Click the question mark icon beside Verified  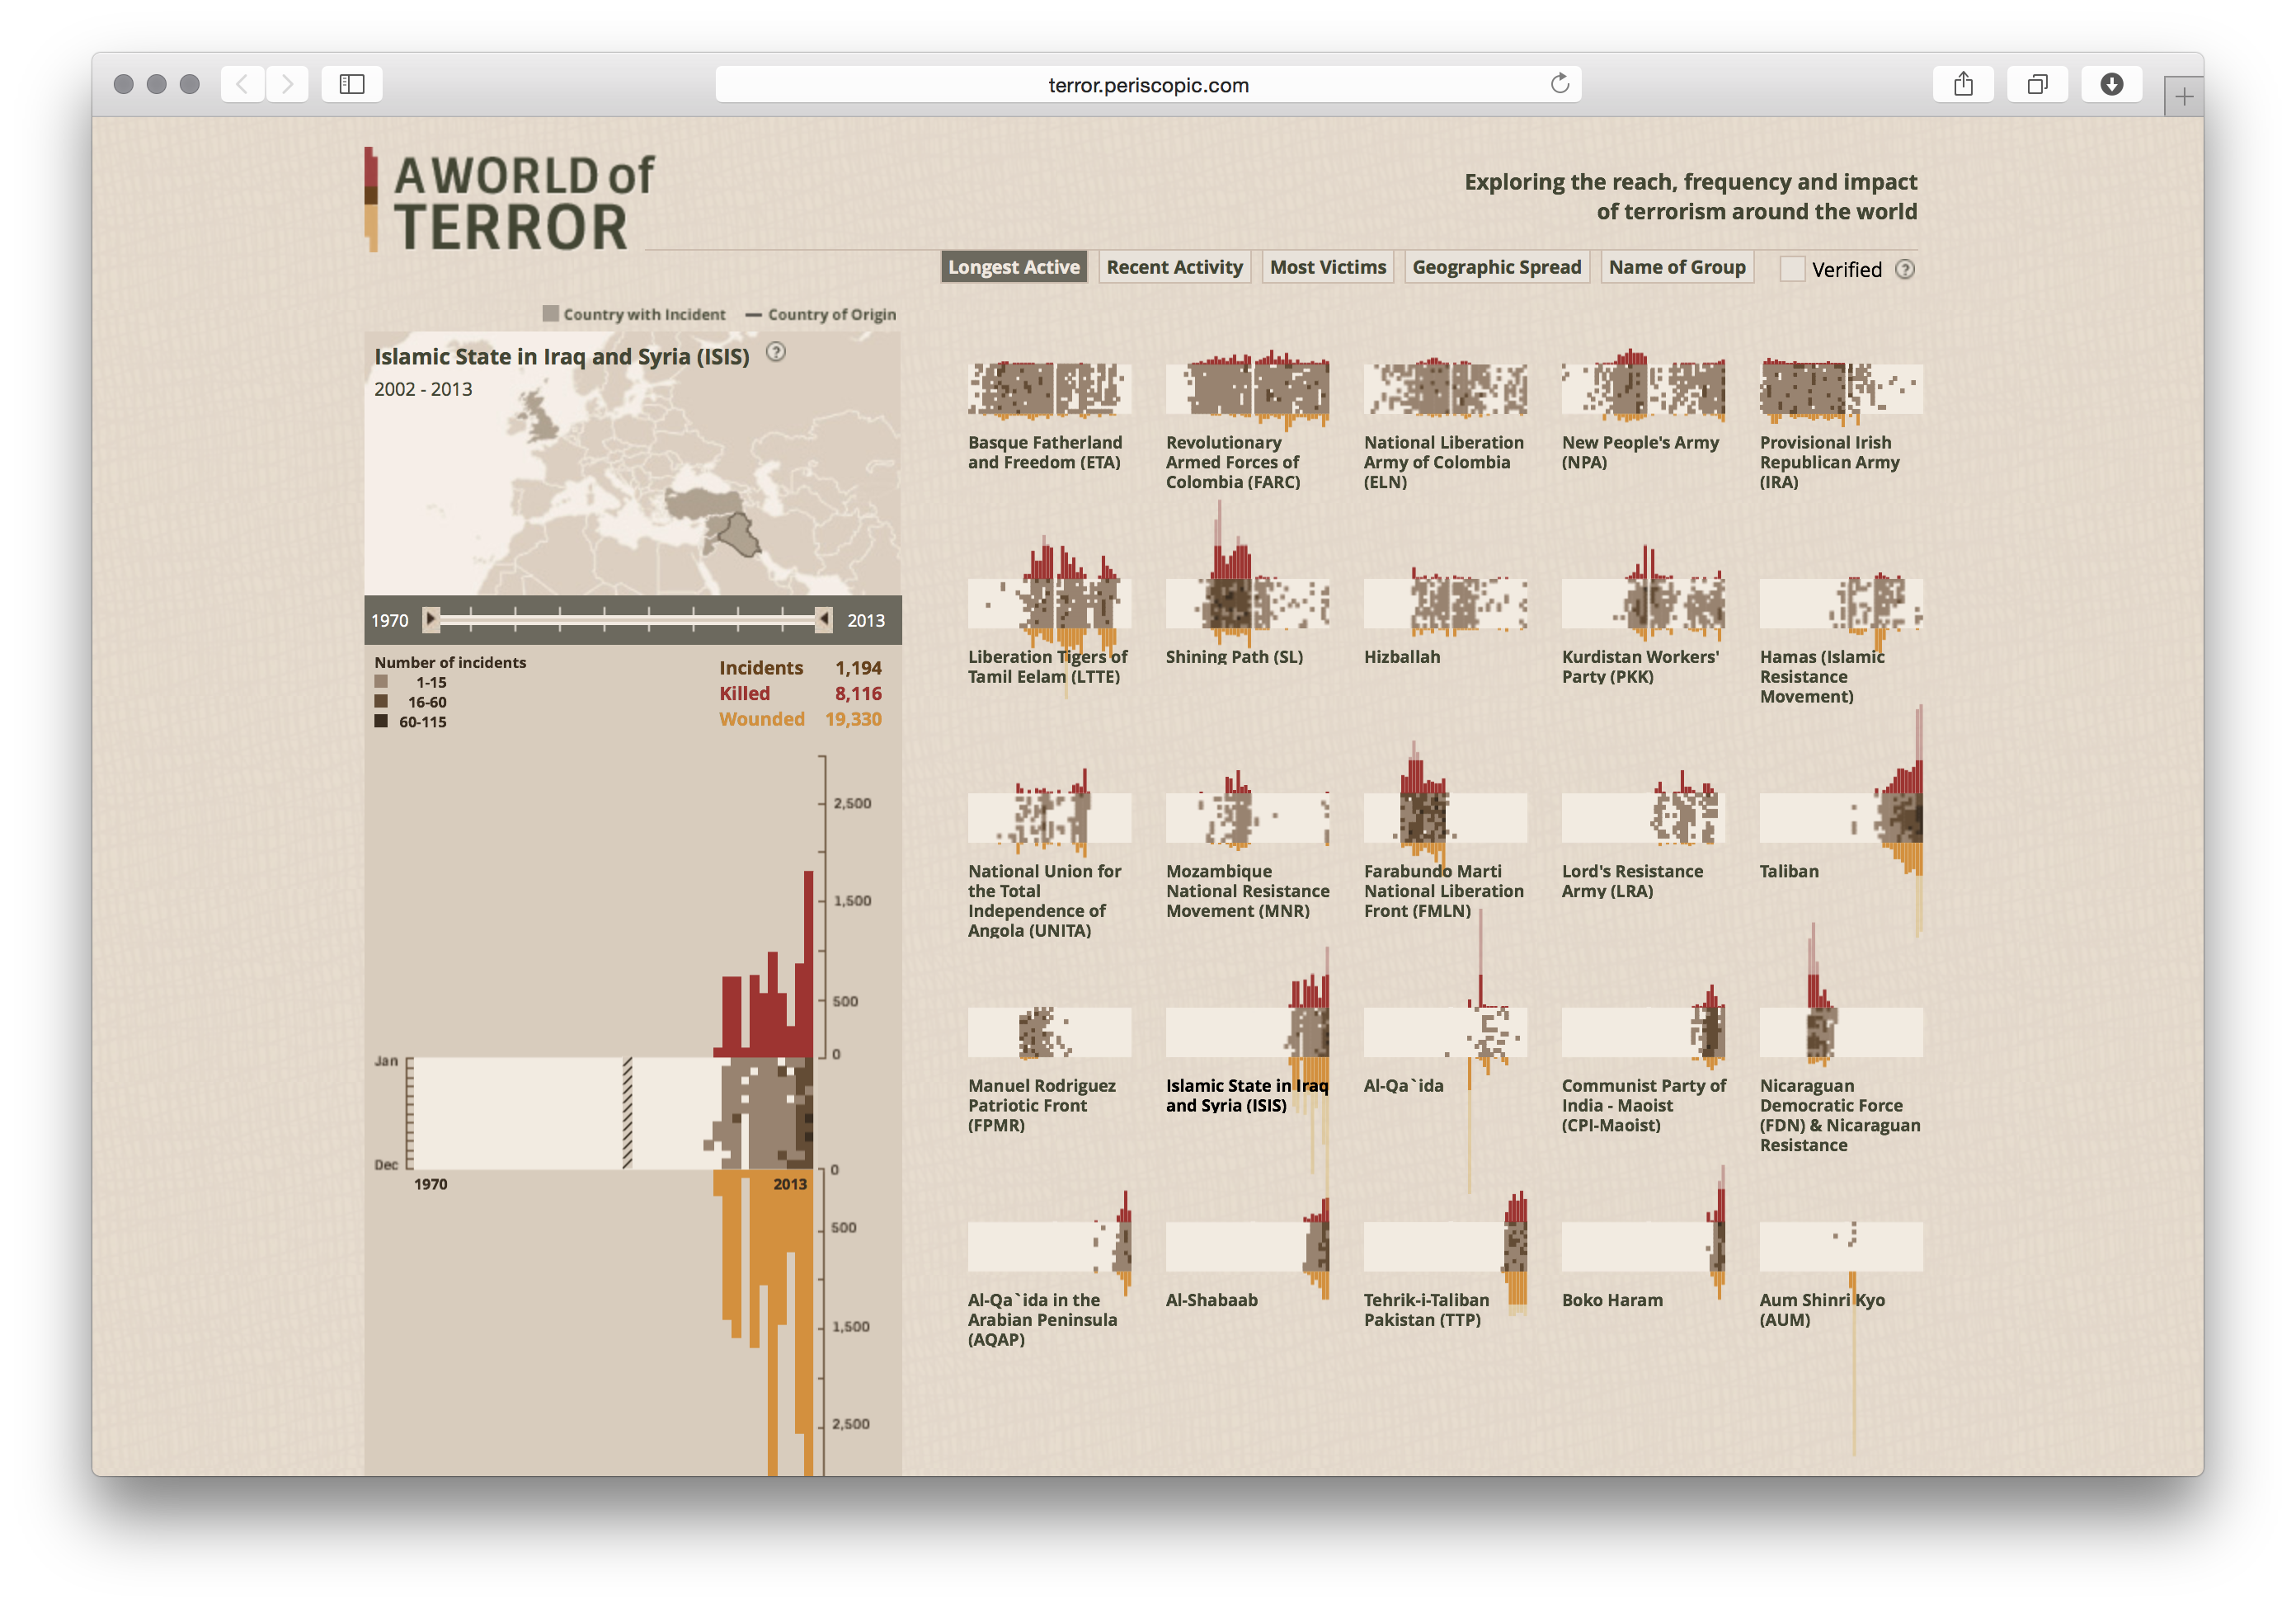[x=1905, y=269]
